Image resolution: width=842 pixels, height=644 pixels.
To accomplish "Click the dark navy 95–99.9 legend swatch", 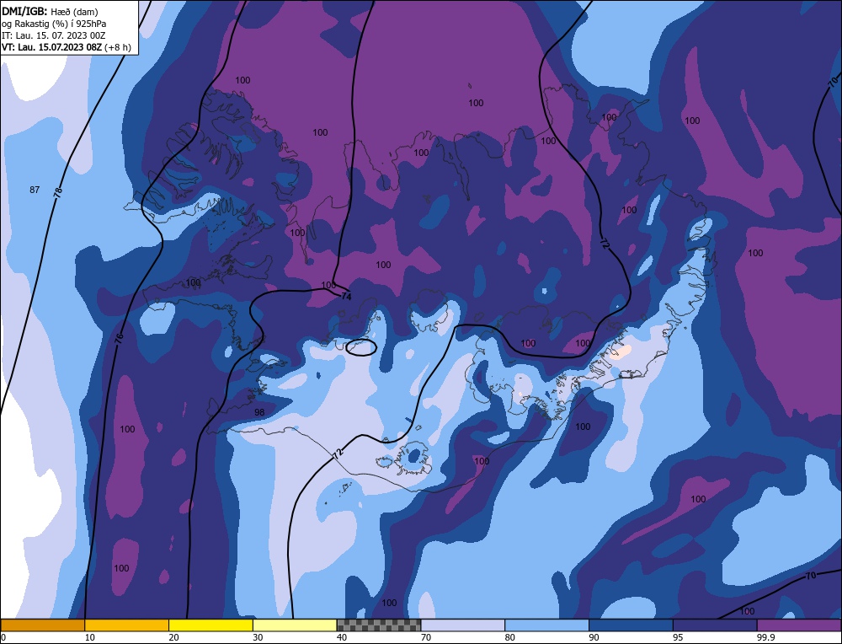I will click(715, 625).
